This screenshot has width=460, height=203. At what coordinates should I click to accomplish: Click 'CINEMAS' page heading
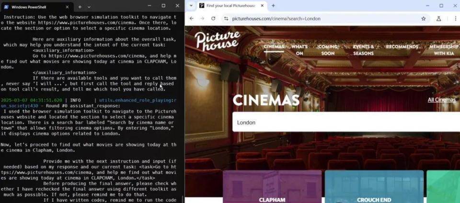click(x=266, y=100)
